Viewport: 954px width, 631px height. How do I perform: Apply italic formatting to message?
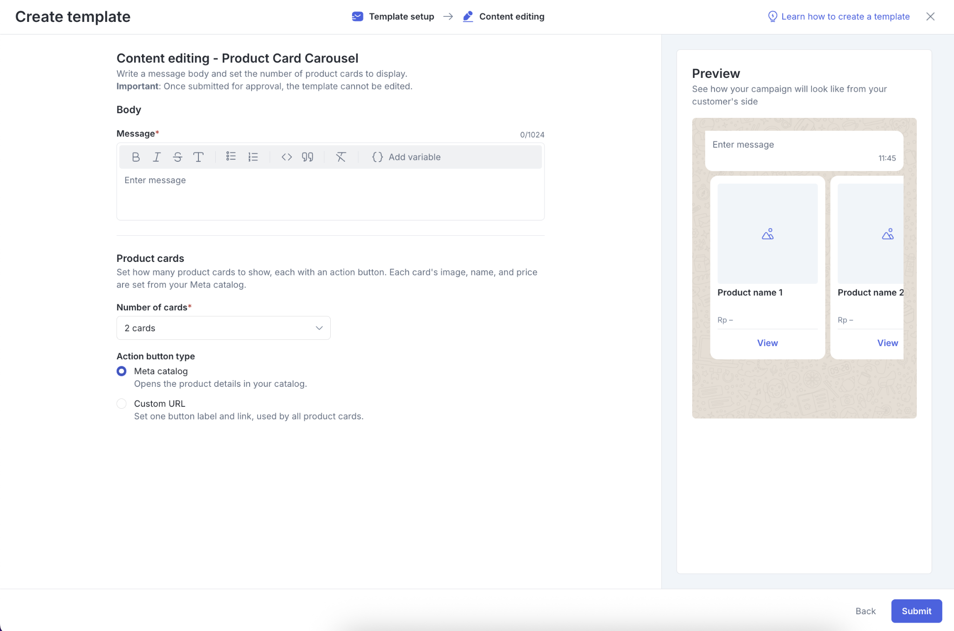click(157, 157)
